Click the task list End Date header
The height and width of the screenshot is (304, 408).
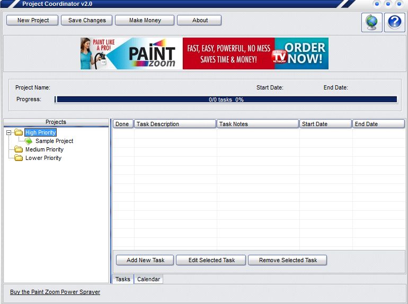point(378,124)
